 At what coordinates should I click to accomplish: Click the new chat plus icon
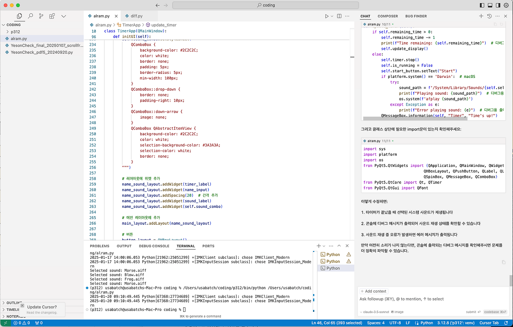coord(481,16)
